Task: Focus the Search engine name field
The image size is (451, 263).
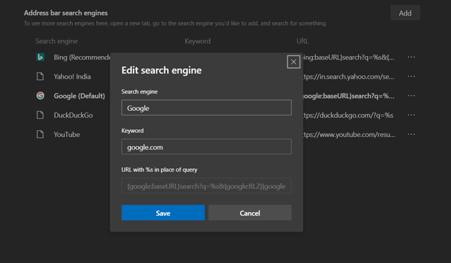Action: coord(206,107)
